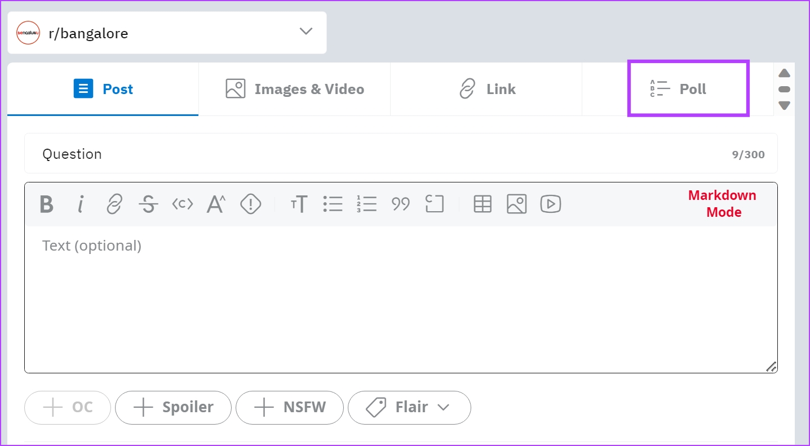Apply italic formatting

[81, 204]
